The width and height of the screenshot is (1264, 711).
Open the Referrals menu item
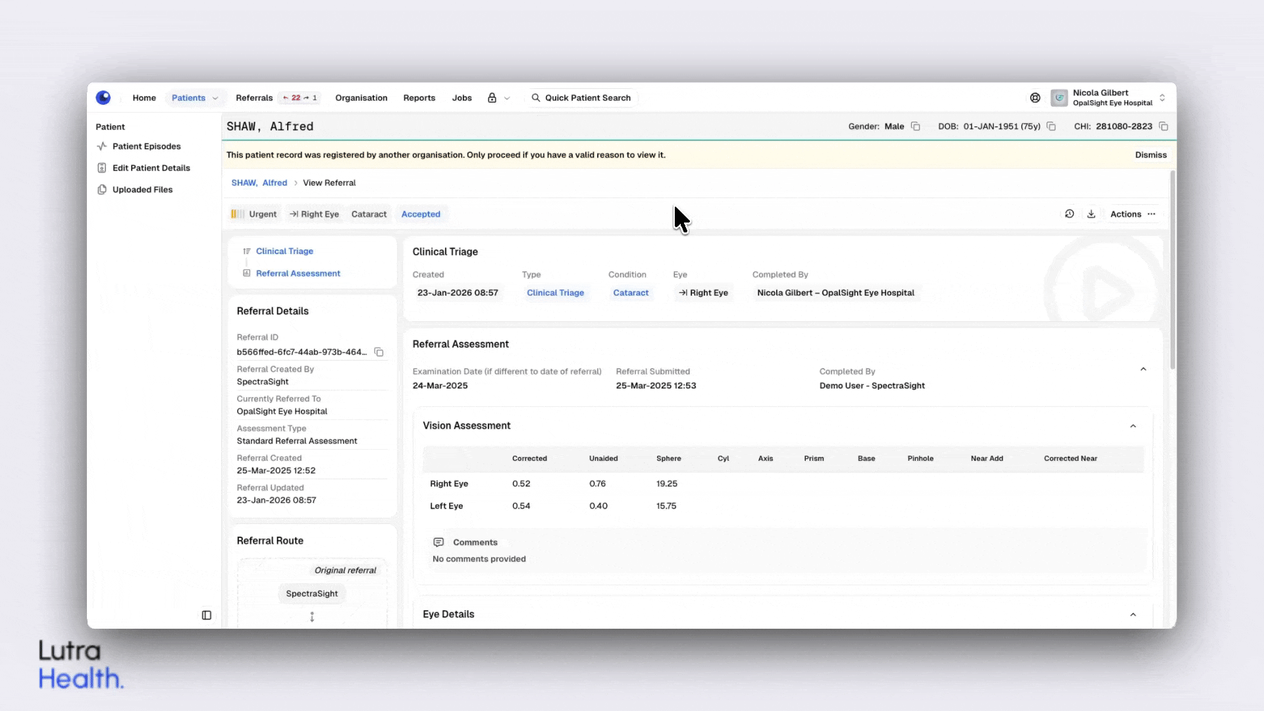coord(254,98)
